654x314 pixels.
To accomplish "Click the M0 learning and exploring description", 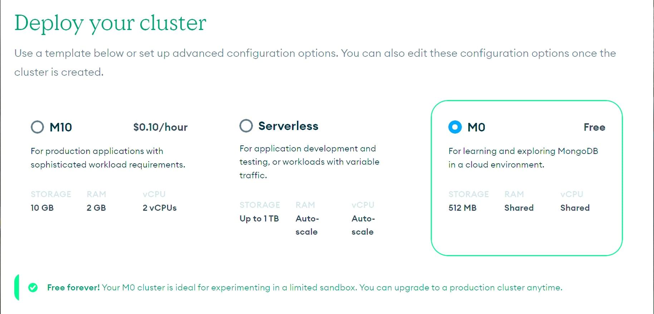I will tap(523, 158).
